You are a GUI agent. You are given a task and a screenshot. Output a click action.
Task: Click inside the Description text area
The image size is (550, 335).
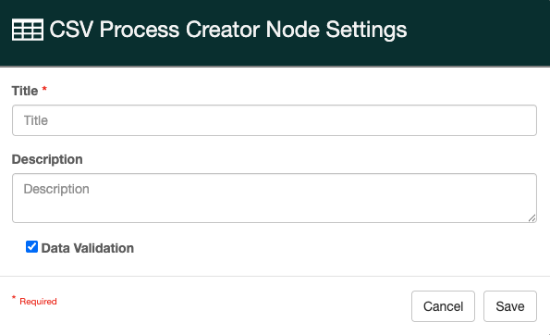click(275, 198)
